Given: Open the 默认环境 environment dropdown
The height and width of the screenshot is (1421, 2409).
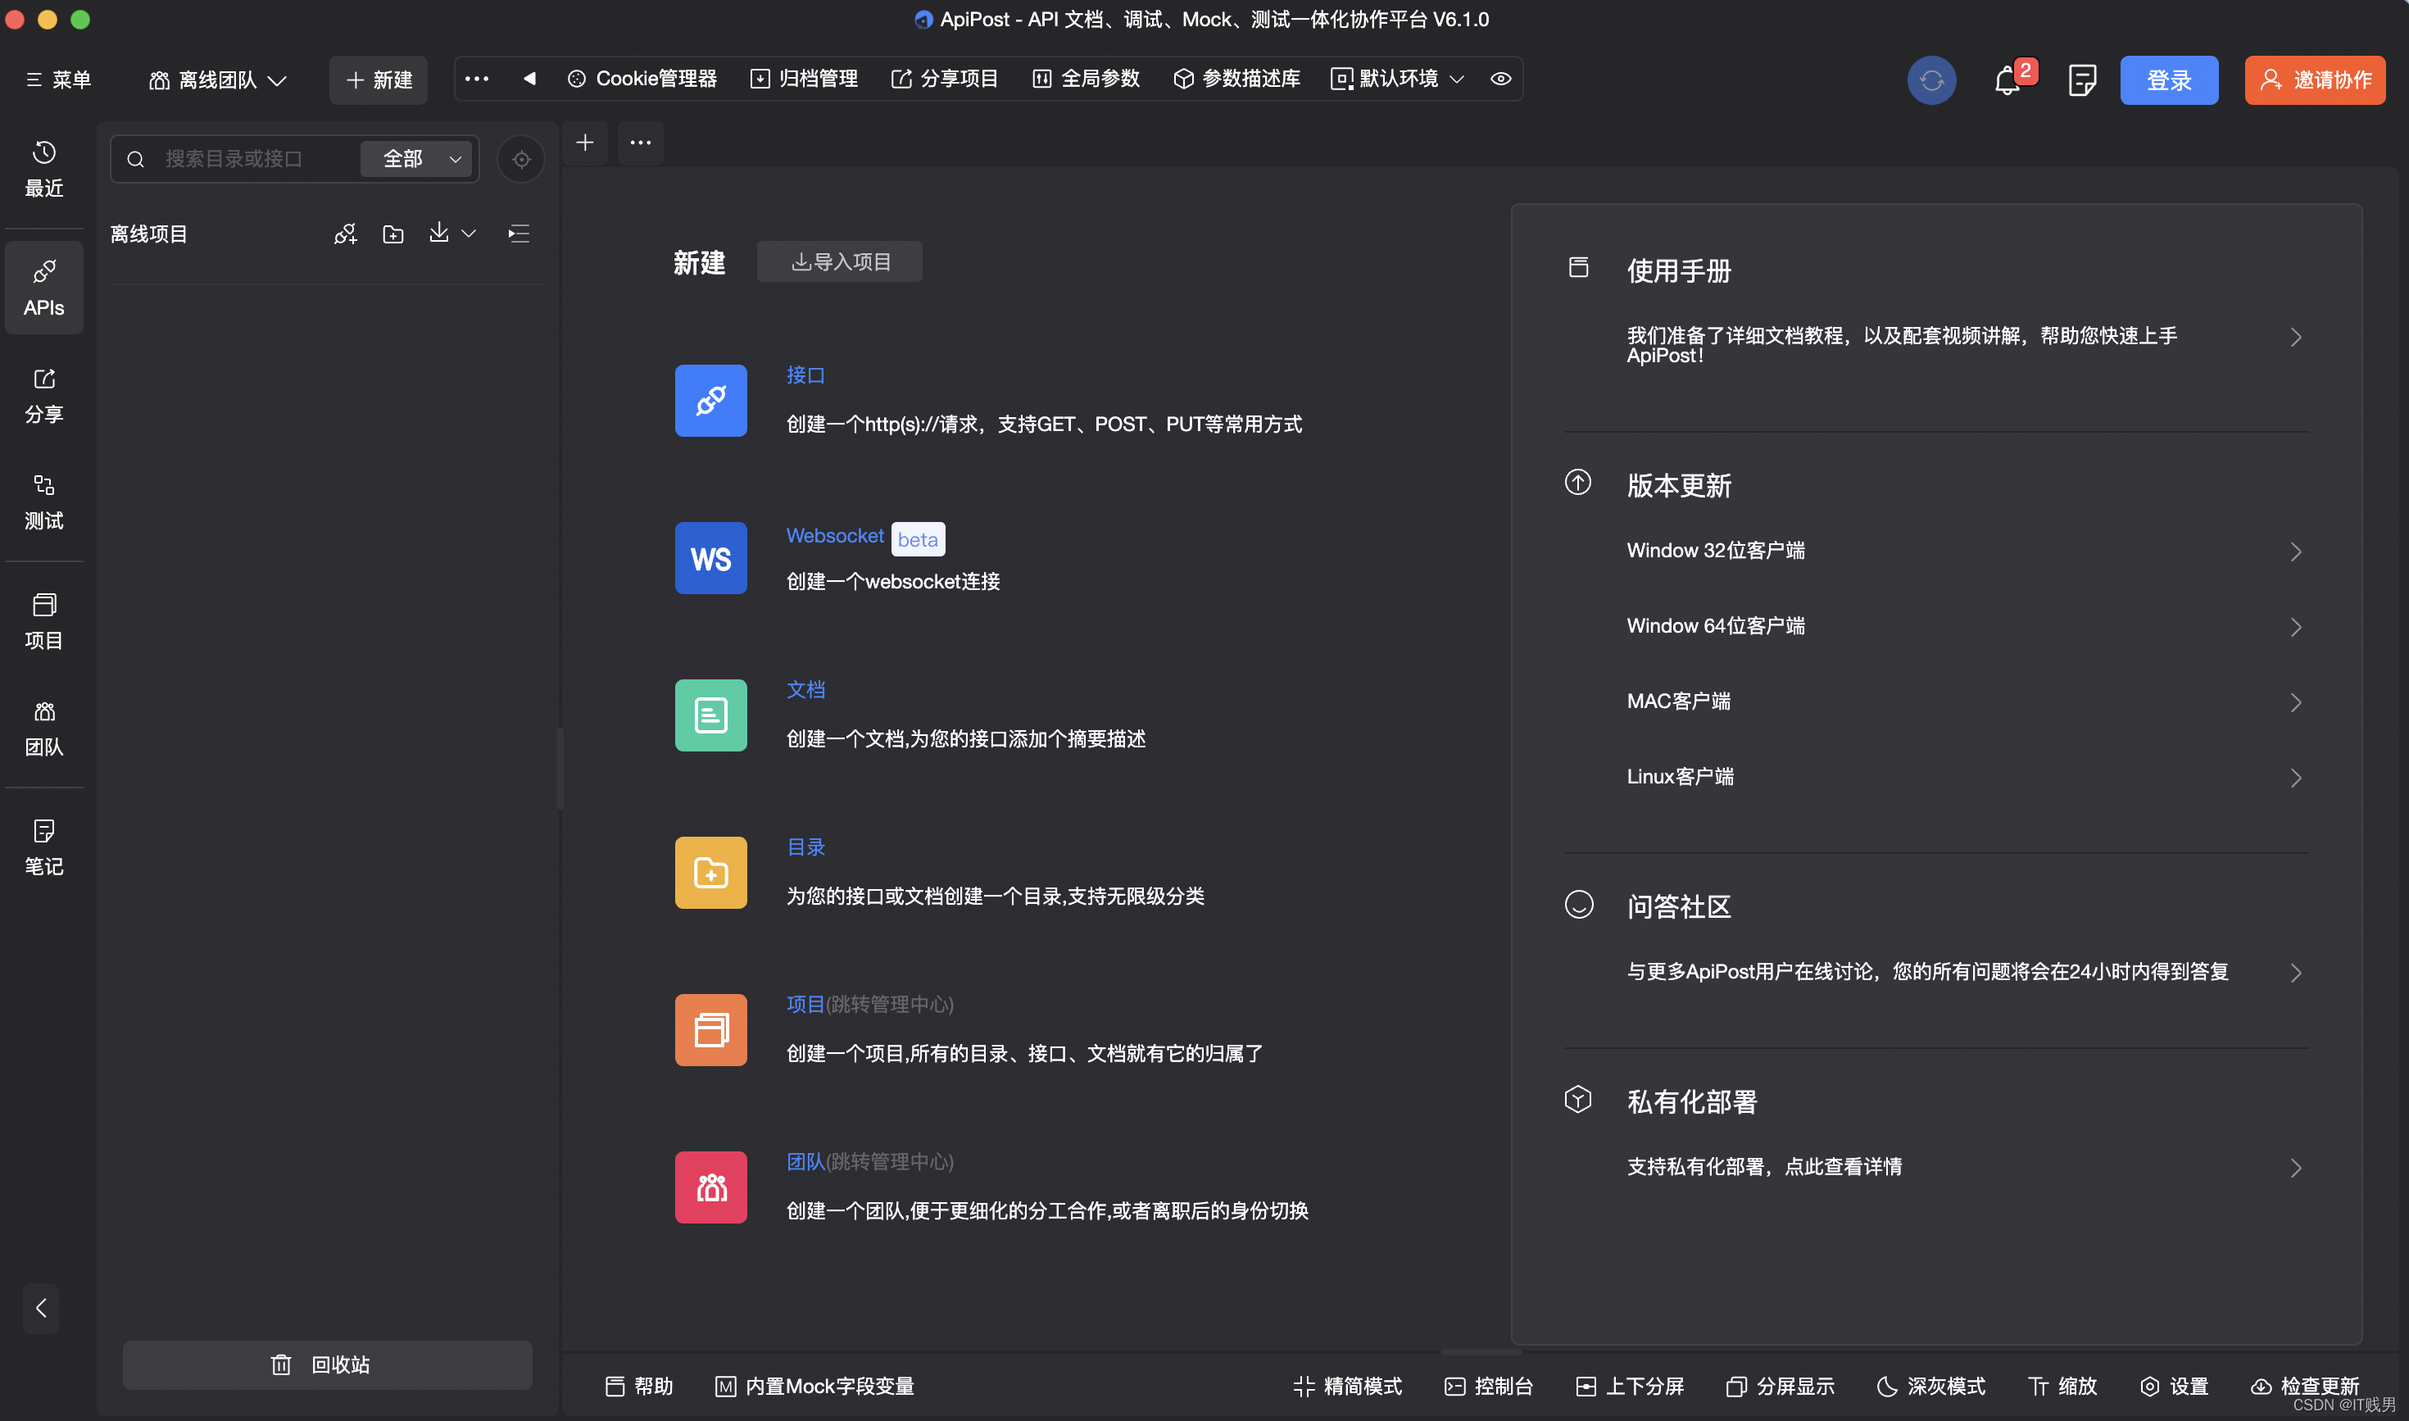Looking at the screenshot, I should (1398, 79).
